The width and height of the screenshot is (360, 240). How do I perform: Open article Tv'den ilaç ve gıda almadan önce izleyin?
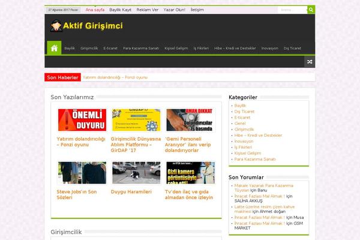click(x=189, y=194)
